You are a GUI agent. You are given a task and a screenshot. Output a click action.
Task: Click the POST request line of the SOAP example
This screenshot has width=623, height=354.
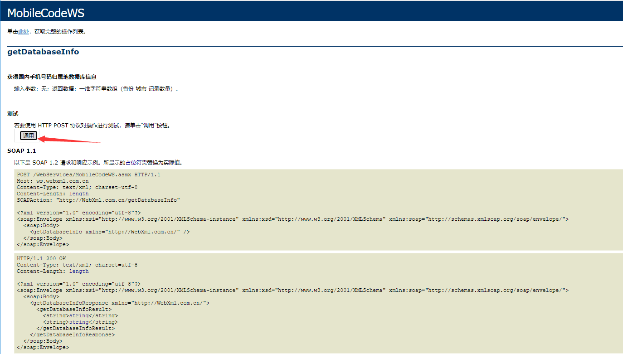(89, 174)
